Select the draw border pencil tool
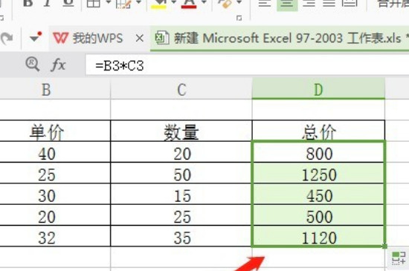Screen dimensions: 409x271 click(x=123, y=4)
